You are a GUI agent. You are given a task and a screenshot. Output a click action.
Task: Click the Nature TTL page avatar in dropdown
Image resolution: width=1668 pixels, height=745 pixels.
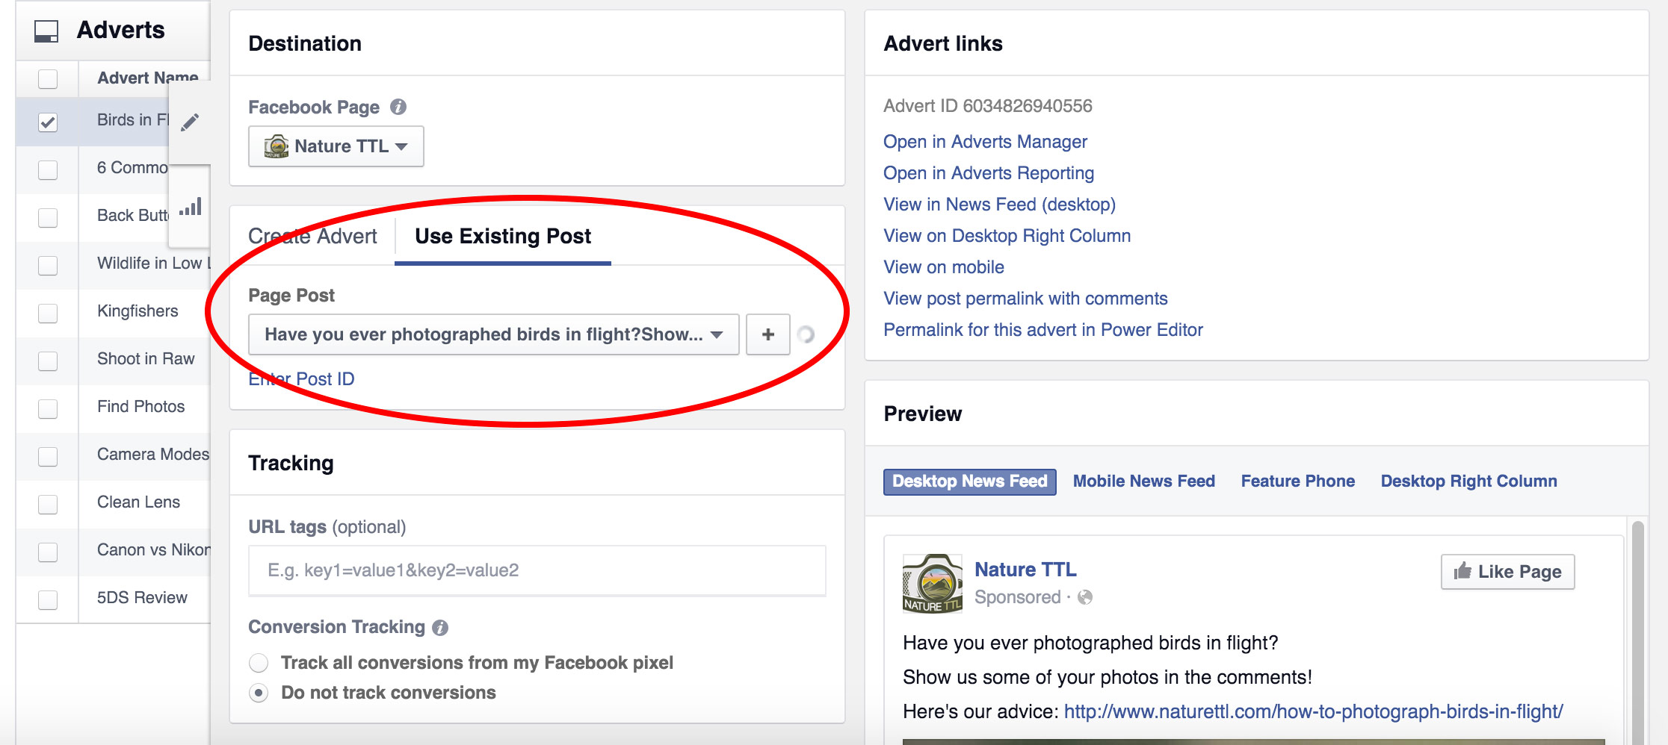click(x=276, y=146)
